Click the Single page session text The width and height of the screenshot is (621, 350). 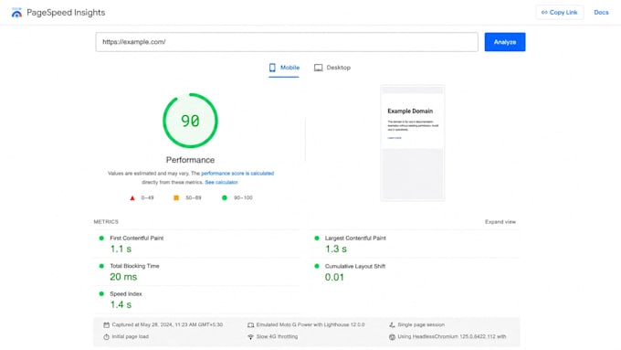[421, 324]
